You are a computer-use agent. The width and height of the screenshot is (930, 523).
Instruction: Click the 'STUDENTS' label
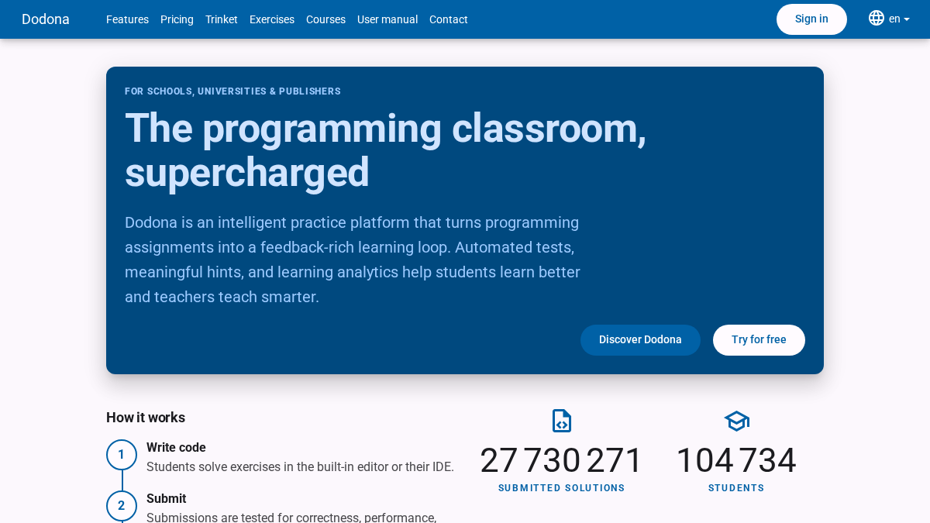click(736, 488)
